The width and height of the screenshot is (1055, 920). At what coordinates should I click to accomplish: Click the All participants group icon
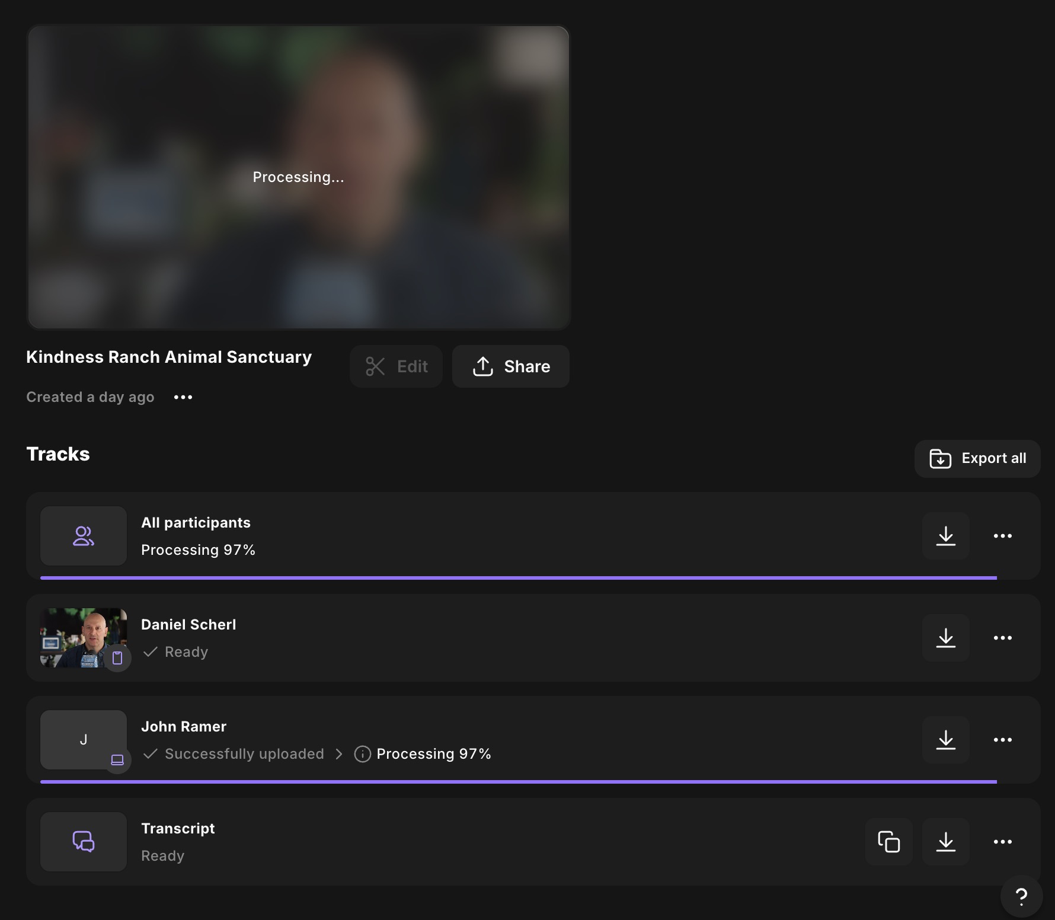tap(84, 536)
